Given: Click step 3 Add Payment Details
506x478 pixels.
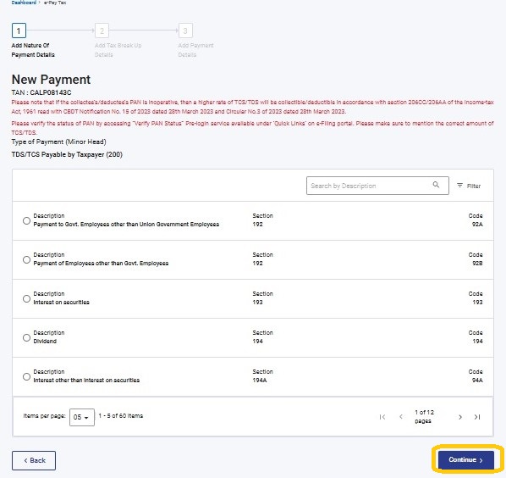Looking at the screenshot, I should pos(185,31).
